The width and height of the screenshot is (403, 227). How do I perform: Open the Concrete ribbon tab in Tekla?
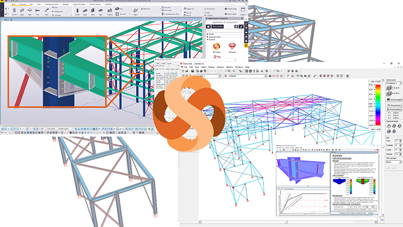tap(23, 4)
